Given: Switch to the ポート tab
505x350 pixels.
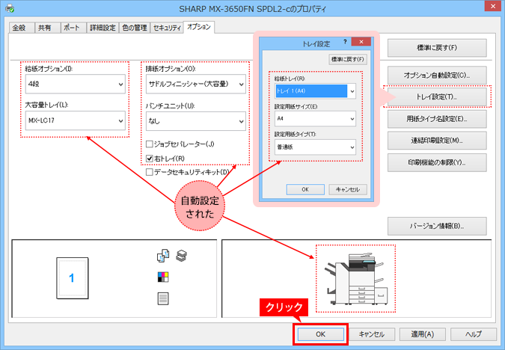Looking at the screenshot, I should 73,28.
